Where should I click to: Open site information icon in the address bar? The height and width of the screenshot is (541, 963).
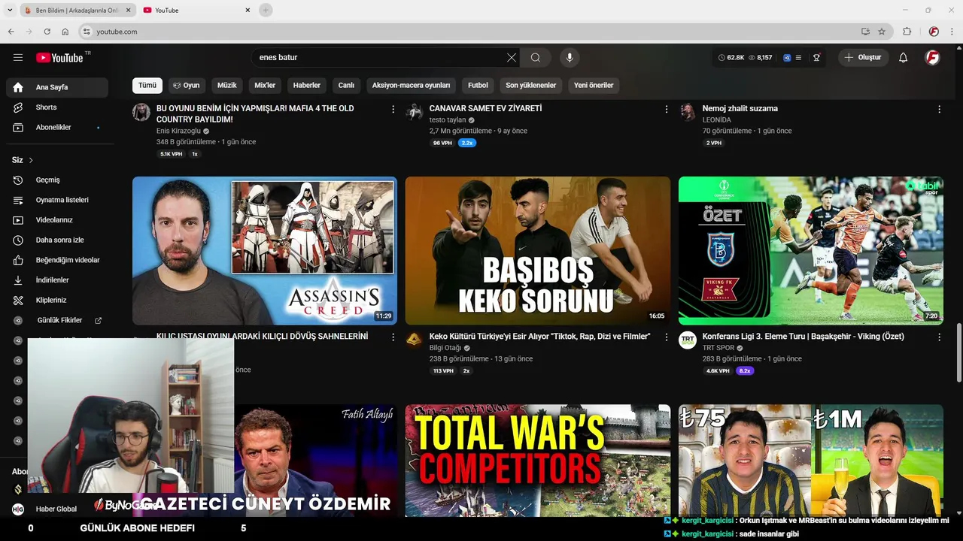point(87,32)
